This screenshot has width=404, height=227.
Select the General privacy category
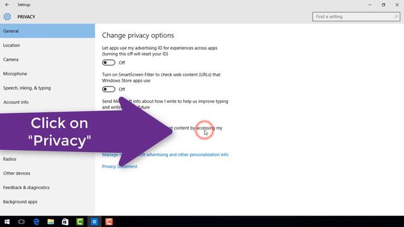click(47, 31)
